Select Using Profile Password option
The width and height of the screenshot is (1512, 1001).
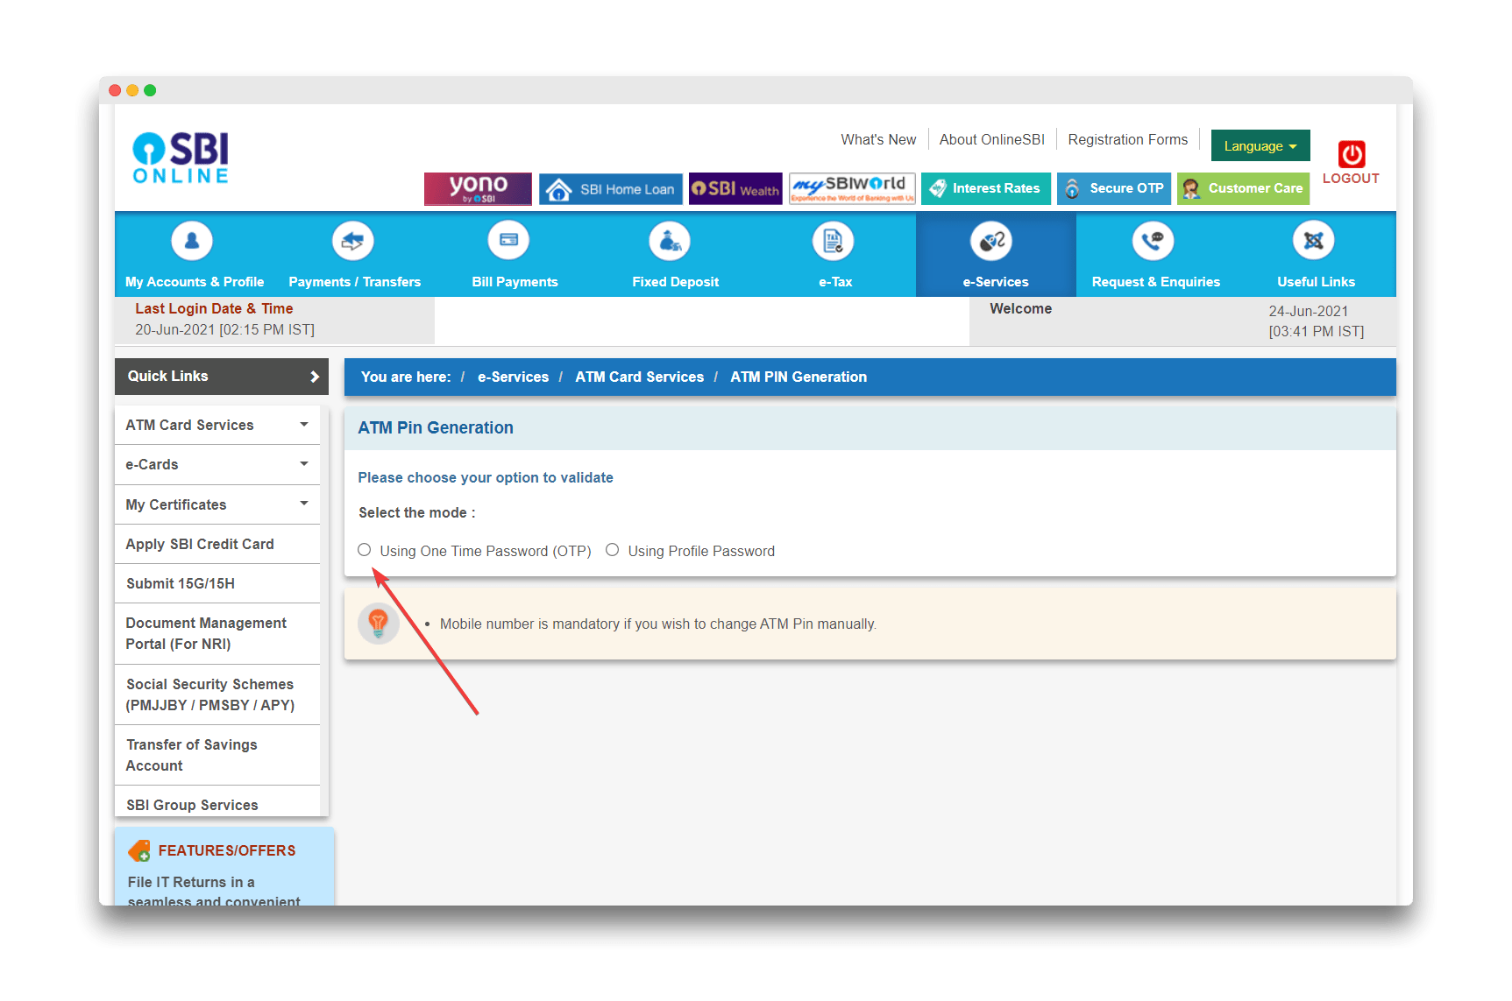tap(612, 549)
